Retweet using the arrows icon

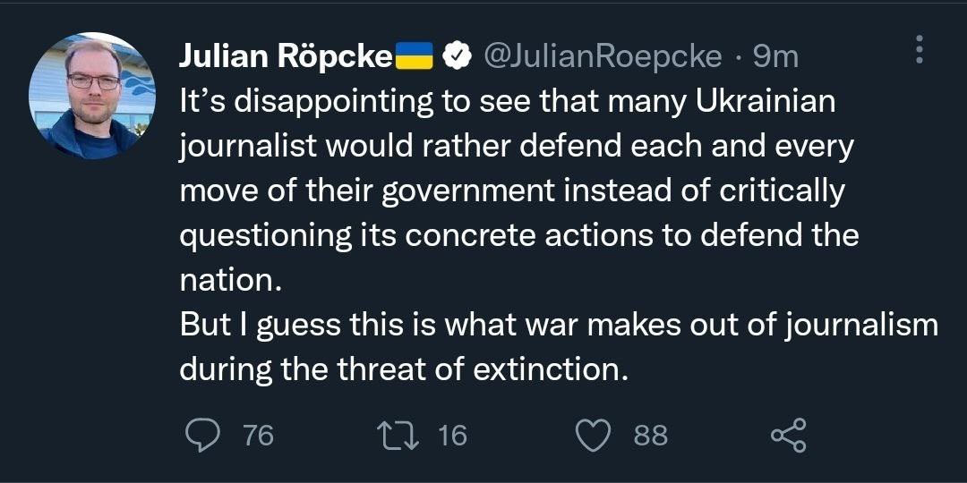click(398, 436)
